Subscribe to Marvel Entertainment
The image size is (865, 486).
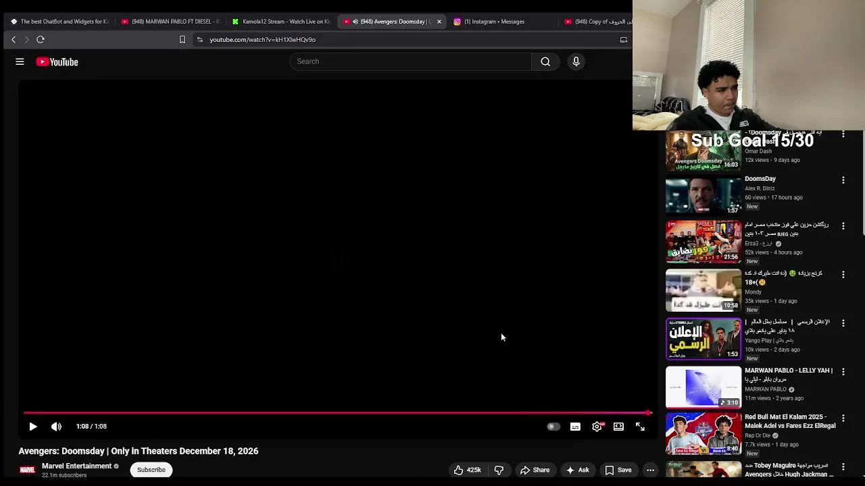click(x=151, y=470)
